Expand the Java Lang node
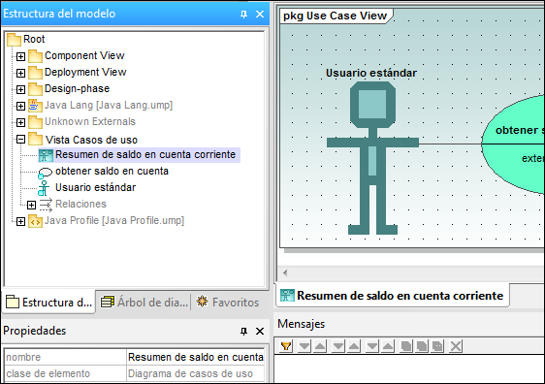Screen dimensions: 545x384 pos(21,106)
